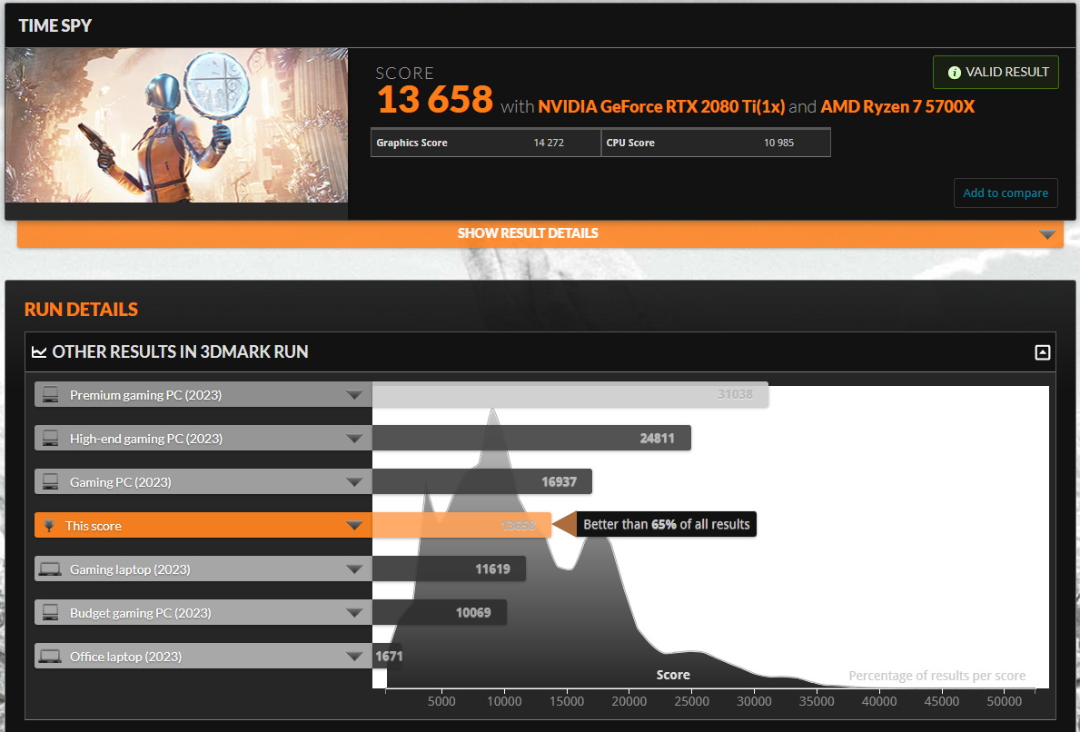Click the Add to compare button
The width and height of the screenshot is (1080, 732).
pos(1005,193)
